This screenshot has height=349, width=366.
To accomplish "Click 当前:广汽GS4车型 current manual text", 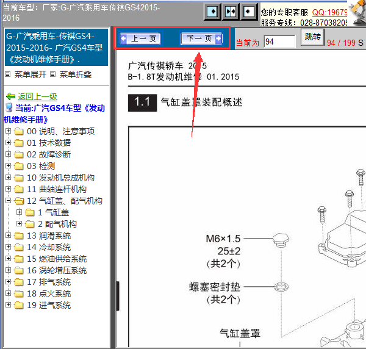I will click(55, 114).
